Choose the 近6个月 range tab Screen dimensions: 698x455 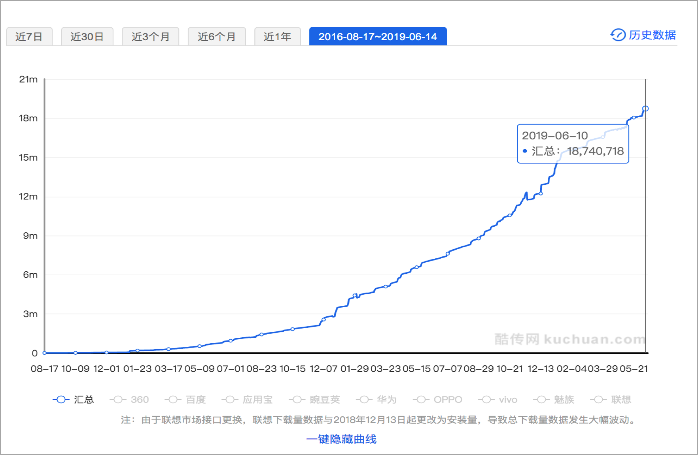point(217,37)
